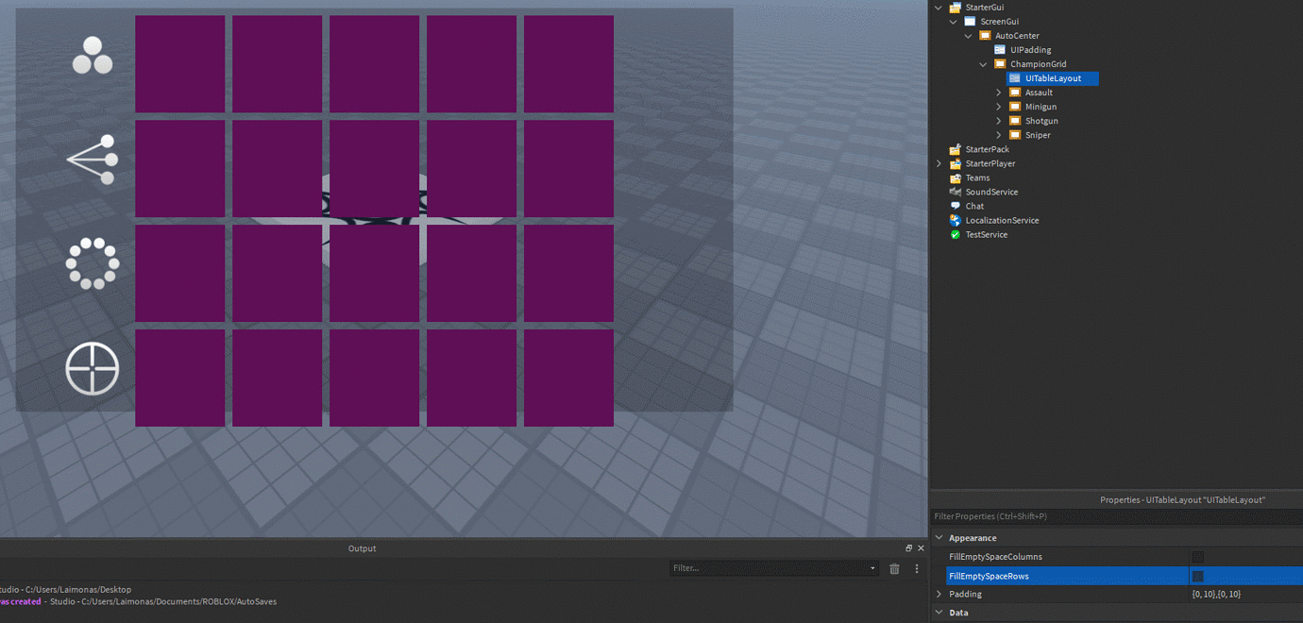Viewport: 1303px width, 623px height.
Task: Click the UIPadding layout icon
Action: tap(998, 49)
